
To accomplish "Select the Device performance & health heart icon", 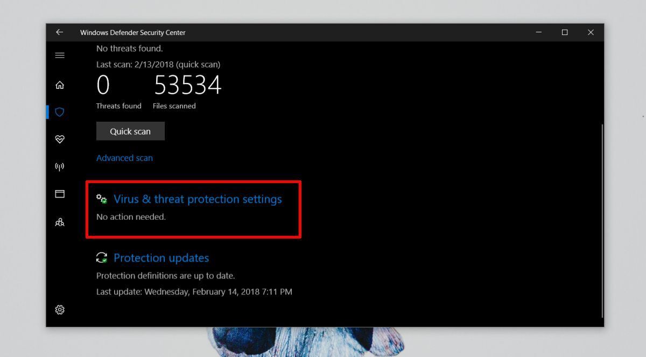I will 60,139.
